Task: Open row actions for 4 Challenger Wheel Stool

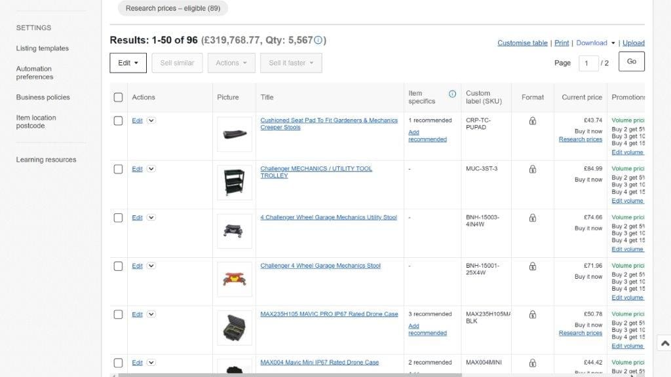Action: [x=151, y=217]
